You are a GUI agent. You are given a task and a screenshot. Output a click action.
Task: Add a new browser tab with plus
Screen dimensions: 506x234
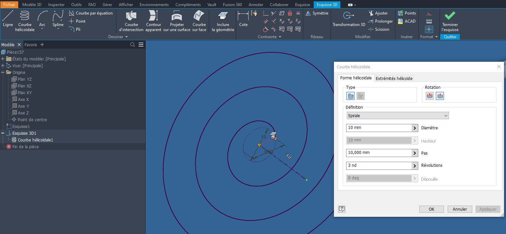pos(42,45)
